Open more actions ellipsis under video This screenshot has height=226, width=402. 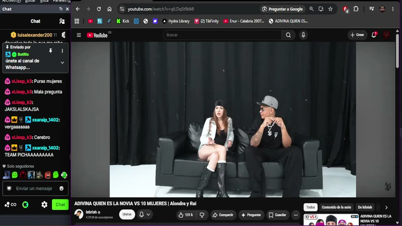pos(296,215)
